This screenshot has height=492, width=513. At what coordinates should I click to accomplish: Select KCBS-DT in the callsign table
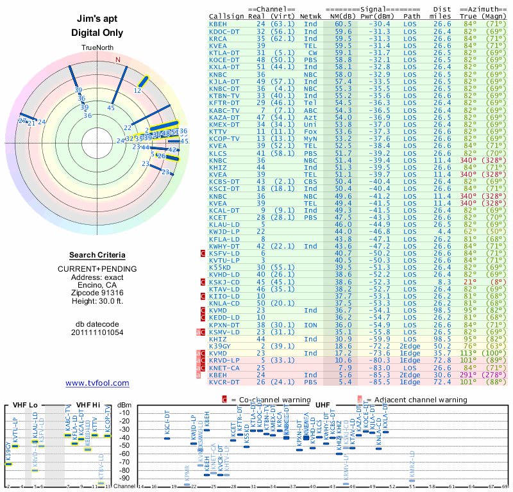(224, 182)
